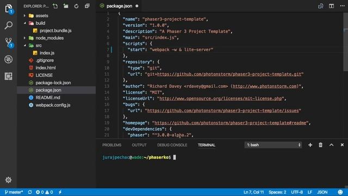
Task: Open the Extensions view in activity bar
Action: pos(9,76)
